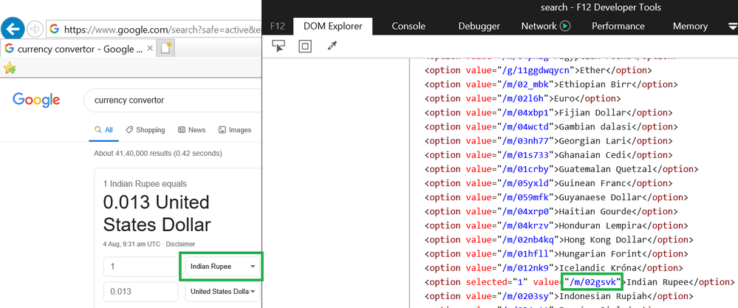Open the DevTools overflow tabs arrow
The height and width of the screenshot is (308, 738).
click(x=732, y=27)
